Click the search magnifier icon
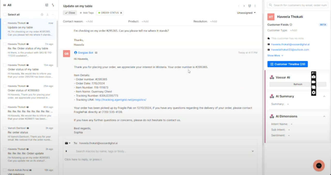The height and width of the screenshot is (175, 331). coord(270,5)
